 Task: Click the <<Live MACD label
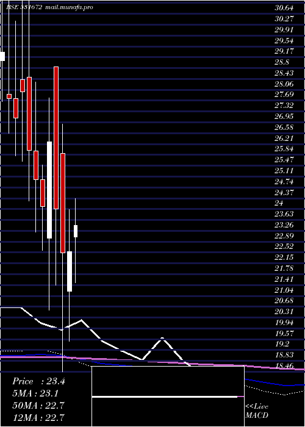click(x=257, y=411)
